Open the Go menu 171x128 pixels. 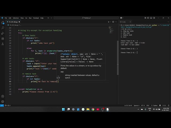[x=26, y=18]
